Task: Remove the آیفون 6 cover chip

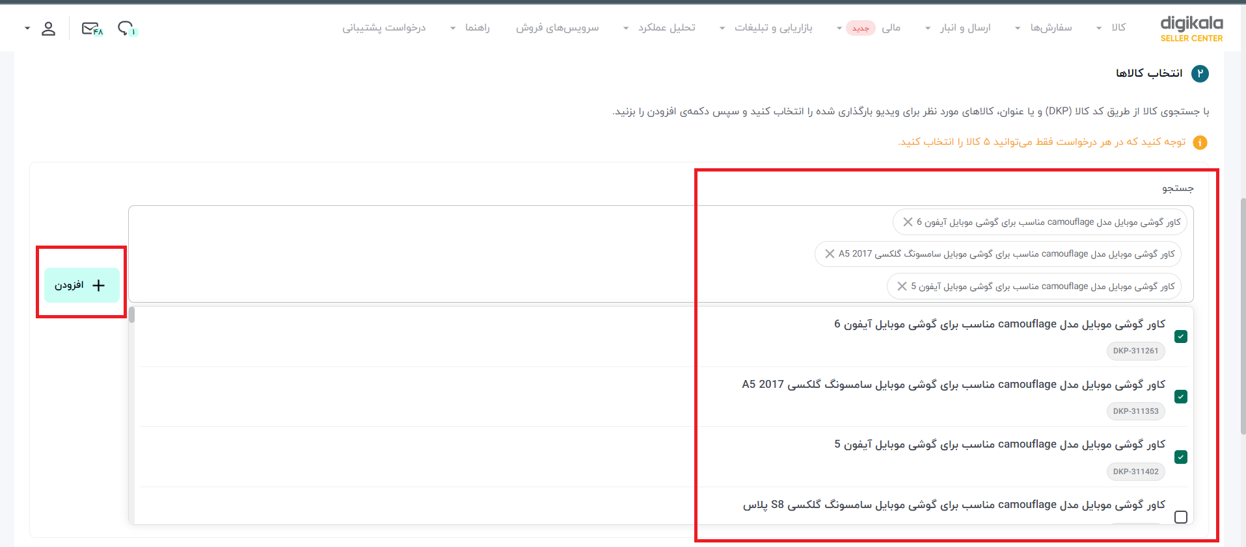Action: 908,222
